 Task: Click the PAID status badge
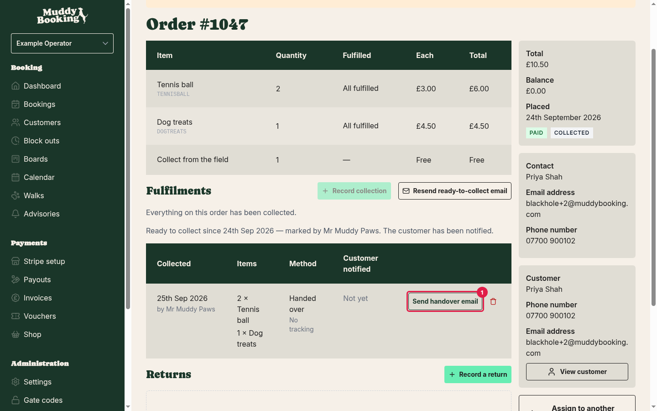click(x=536, y=133)
